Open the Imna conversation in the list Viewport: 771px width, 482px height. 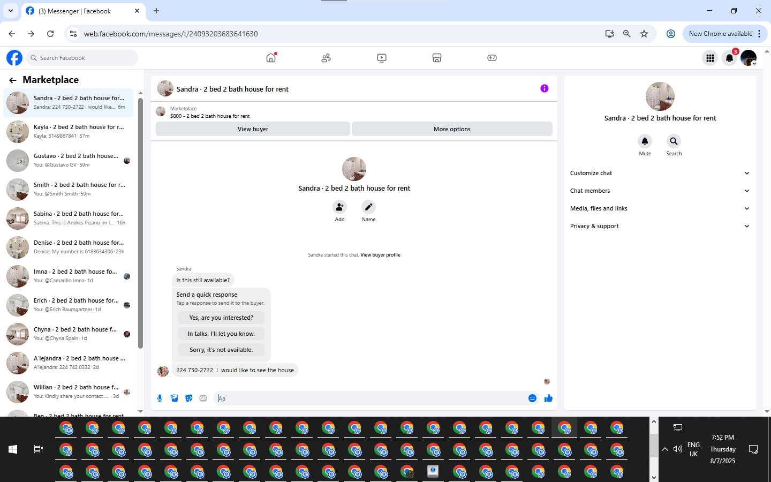(69, 276)
